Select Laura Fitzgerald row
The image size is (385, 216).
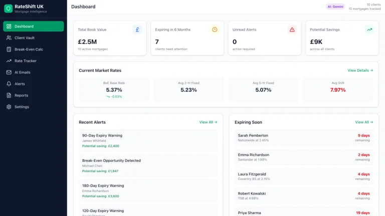pyautogui.click(x=304, y=176)
